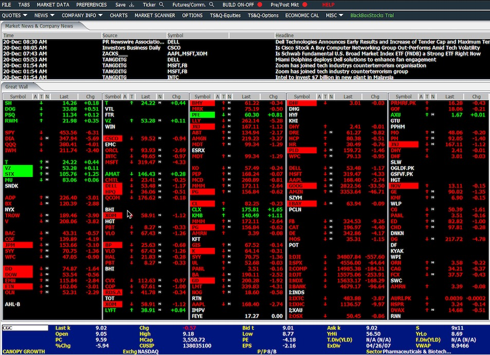
Task: Select the Market News & Company News tab
Action: 39,26
